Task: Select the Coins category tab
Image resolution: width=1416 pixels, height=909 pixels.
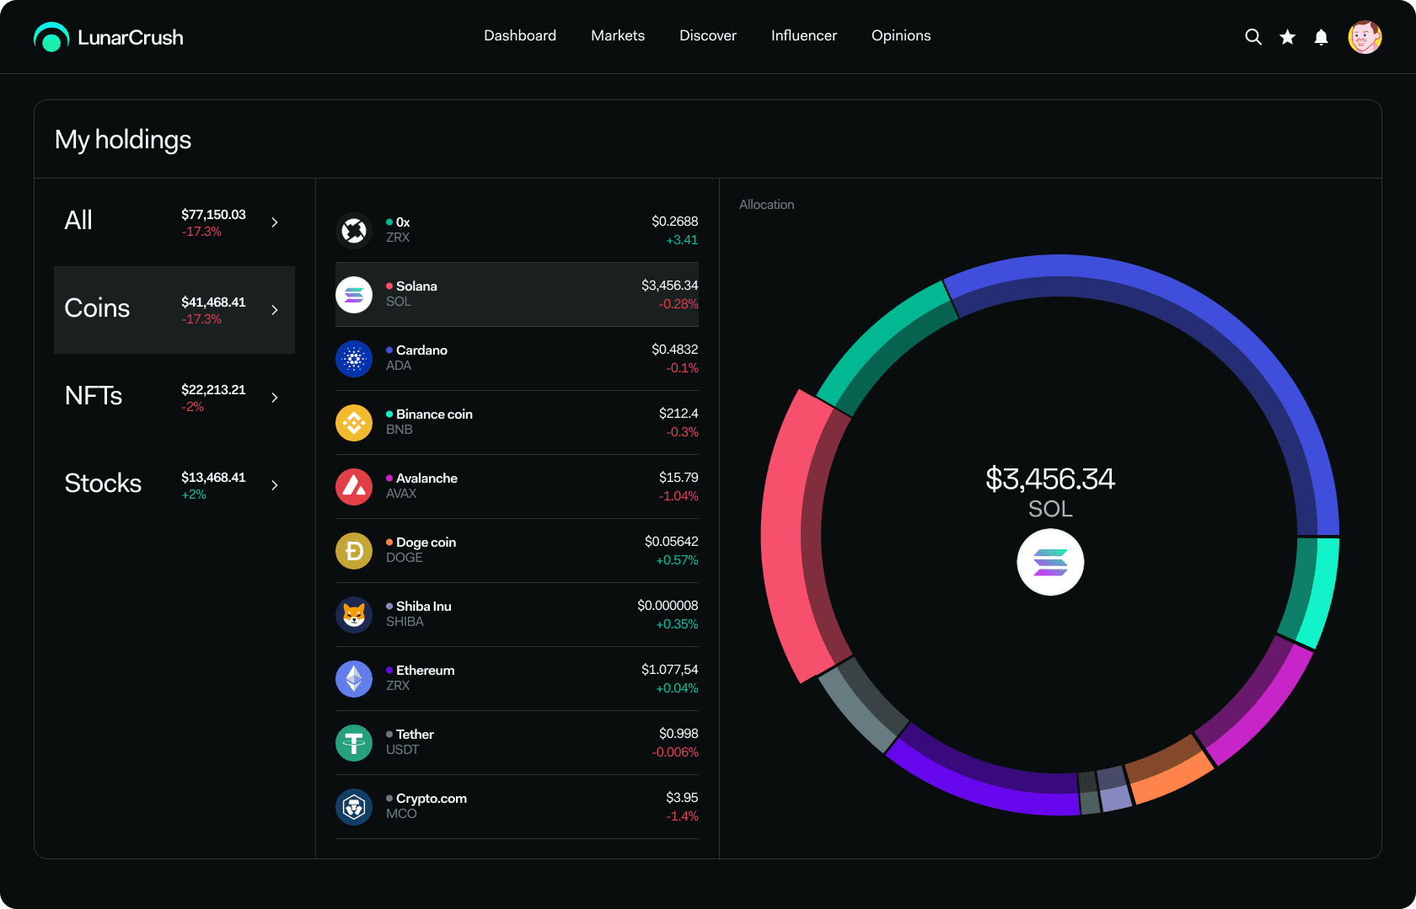Action: tap(174, 310)
